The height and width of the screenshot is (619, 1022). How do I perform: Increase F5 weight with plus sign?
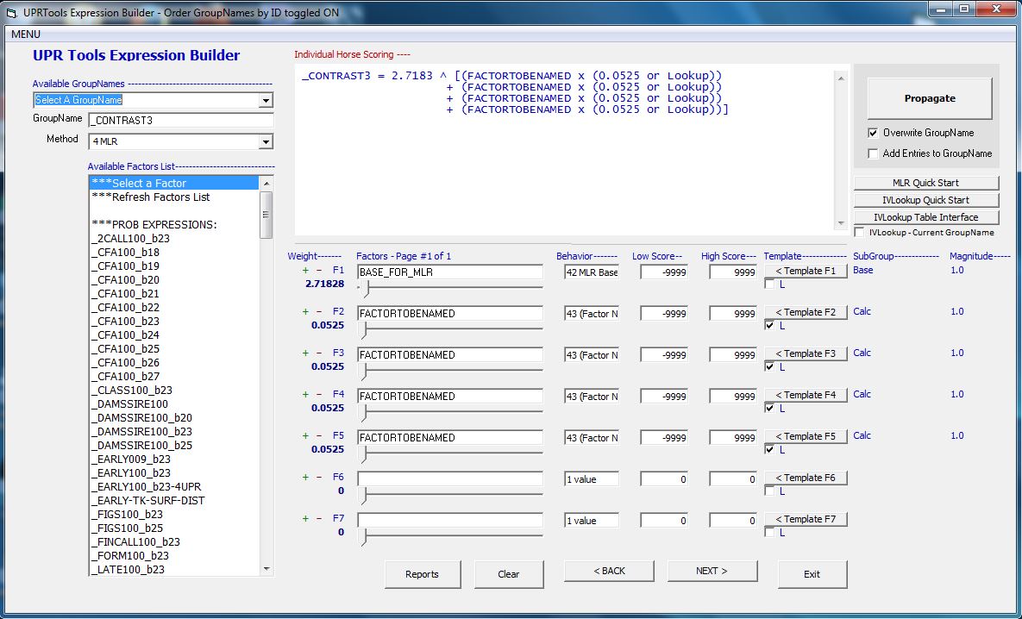tap(305, 436)
